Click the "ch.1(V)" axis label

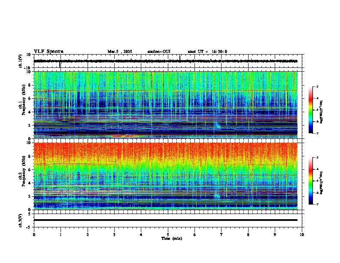[x=21, y=61]
